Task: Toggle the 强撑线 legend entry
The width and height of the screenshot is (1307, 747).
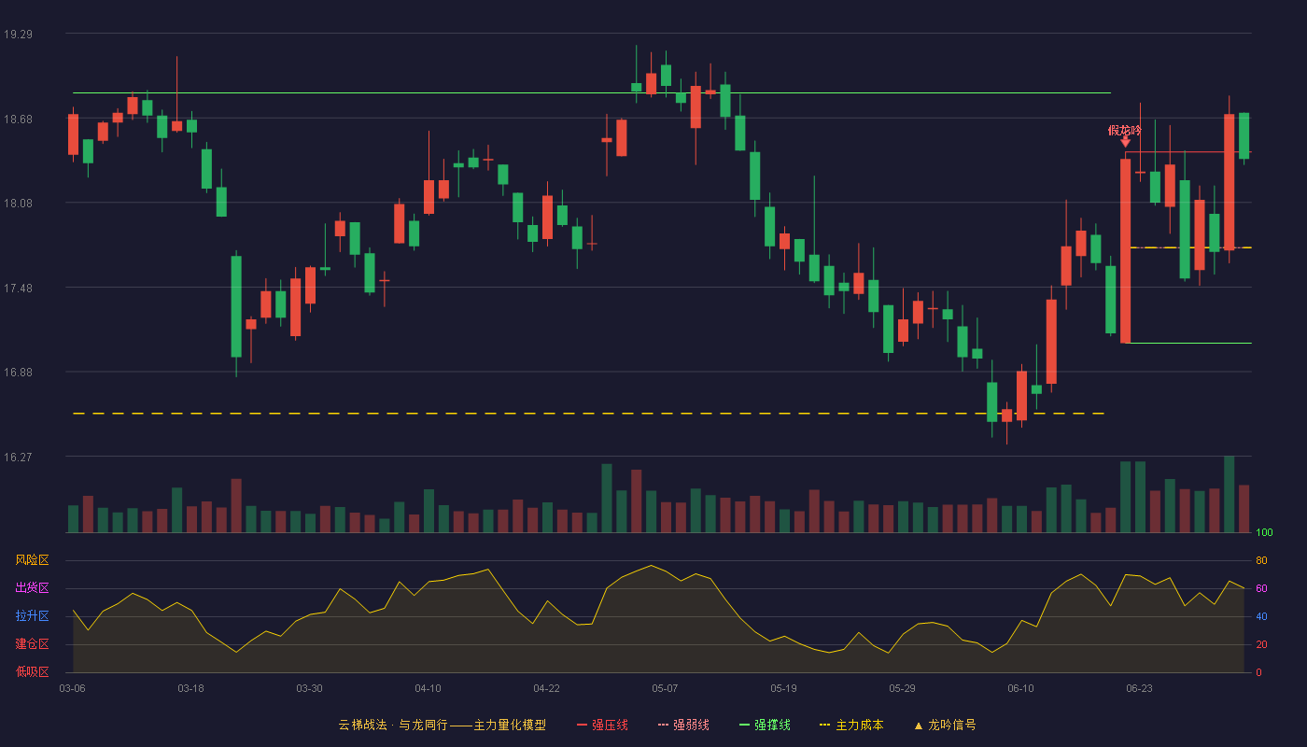Action: tap(765, 725)
